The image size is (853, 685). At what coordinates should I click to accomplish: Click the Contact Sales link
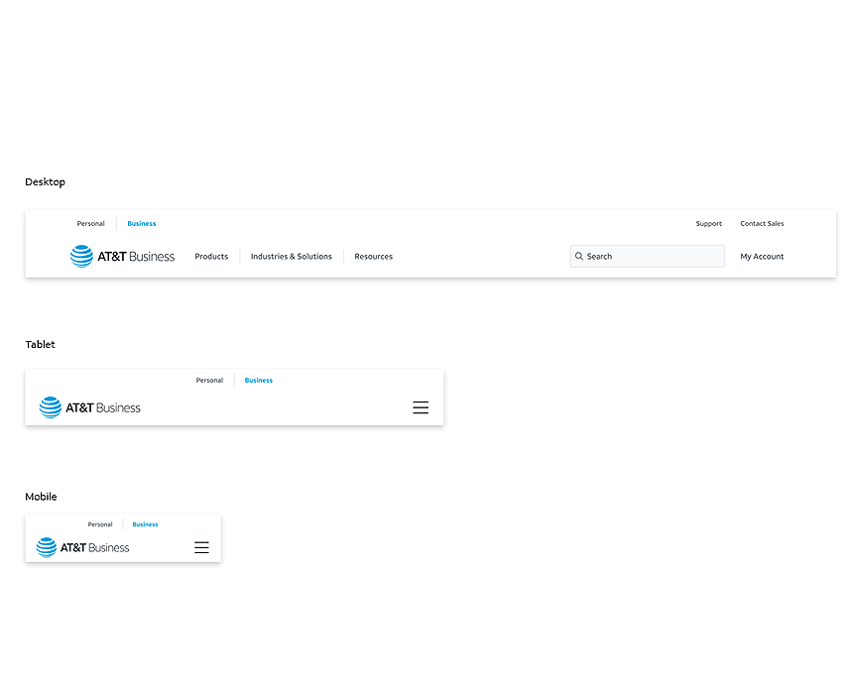pyautogui.click(x=762, y=224)
